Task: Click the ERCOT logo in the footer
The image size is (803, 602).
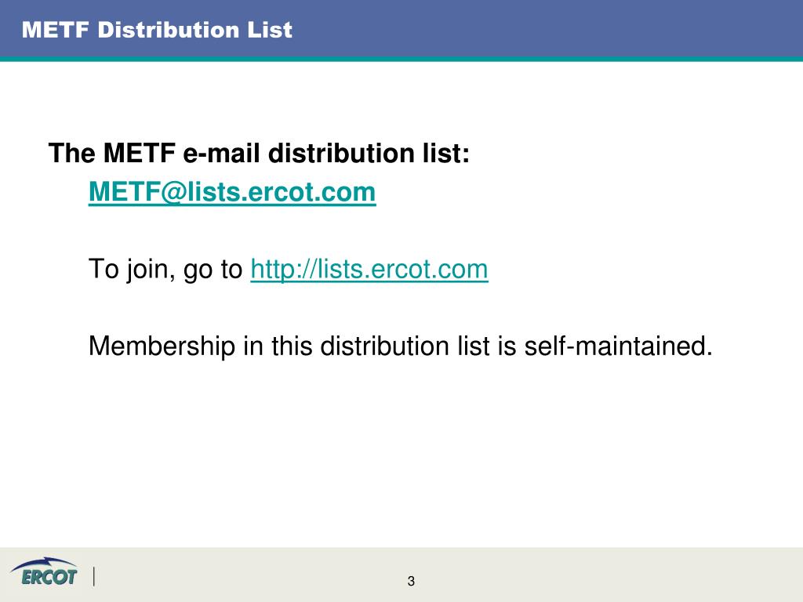Action: 44,571
